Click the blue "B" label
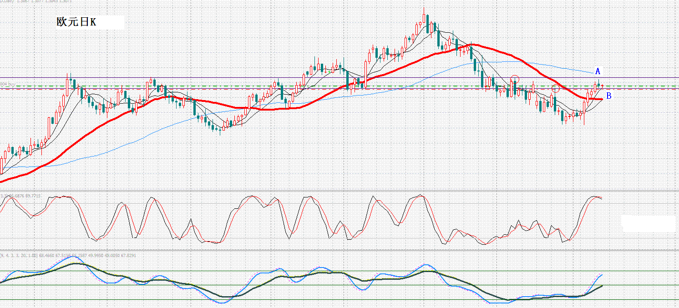Screen dimensions: 679x308 point(609,96)
